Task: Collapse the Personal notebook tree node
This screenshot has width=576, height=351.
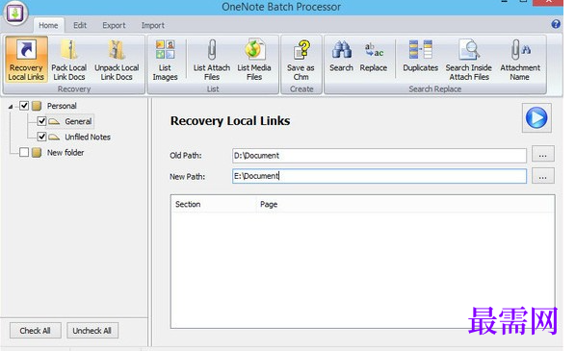Action: point(11,107)
